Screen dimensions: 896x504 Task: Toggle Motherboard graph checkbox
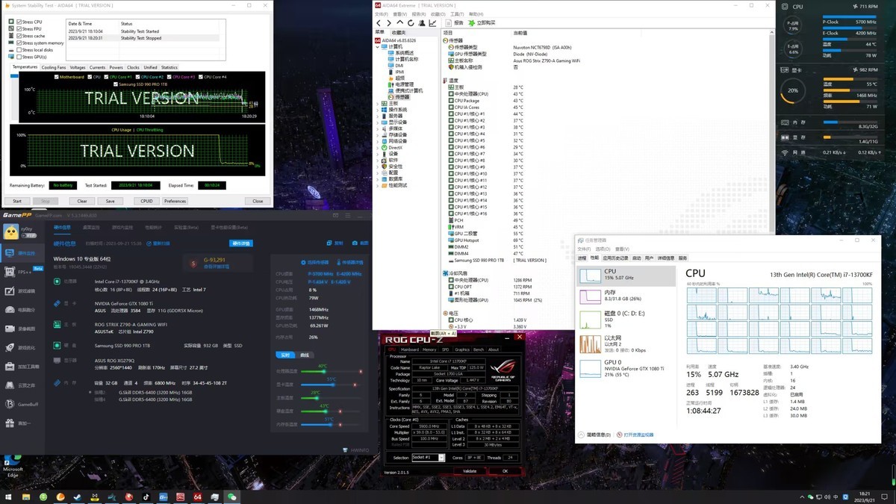click(x=57, y=77)
